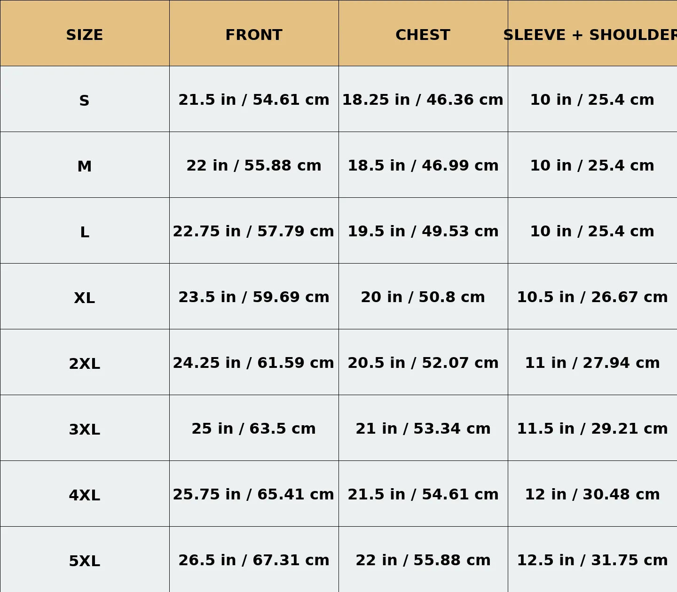Click the 20 in / 50.8 cm cell
The image size is (677, 592).
point(423,297)
